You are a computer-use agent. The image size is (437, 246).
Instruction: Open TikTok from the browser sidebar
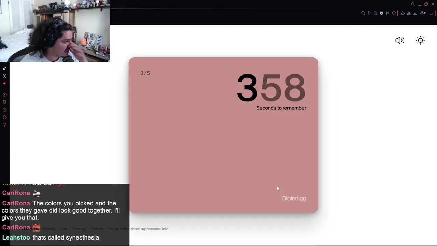(4, 68)
